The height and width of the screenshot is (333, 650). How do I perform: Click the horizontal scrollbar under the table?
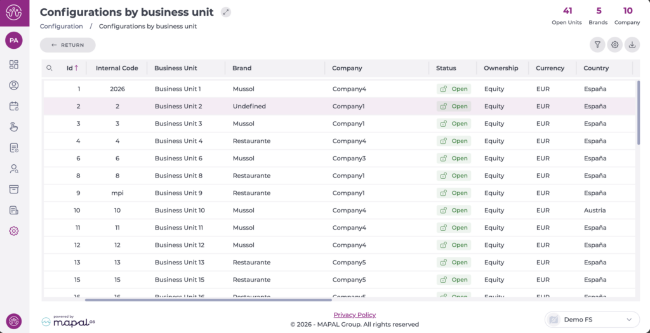pos(208,300)
